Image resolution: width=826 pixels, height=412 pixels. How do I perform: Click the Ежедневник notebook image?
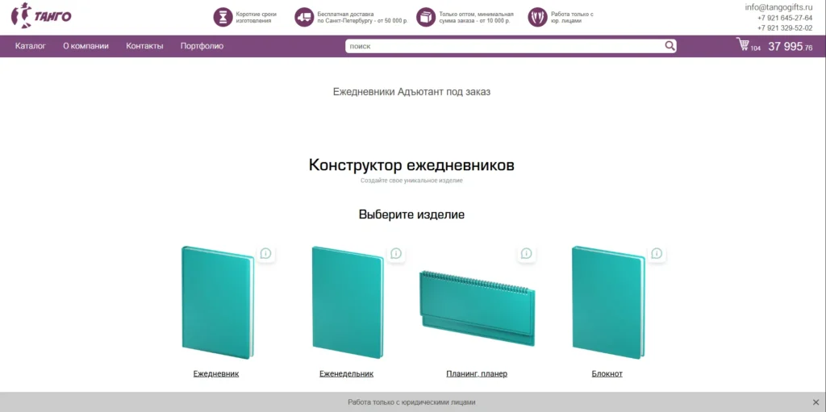pyautogui.click(x=218, y=302)
